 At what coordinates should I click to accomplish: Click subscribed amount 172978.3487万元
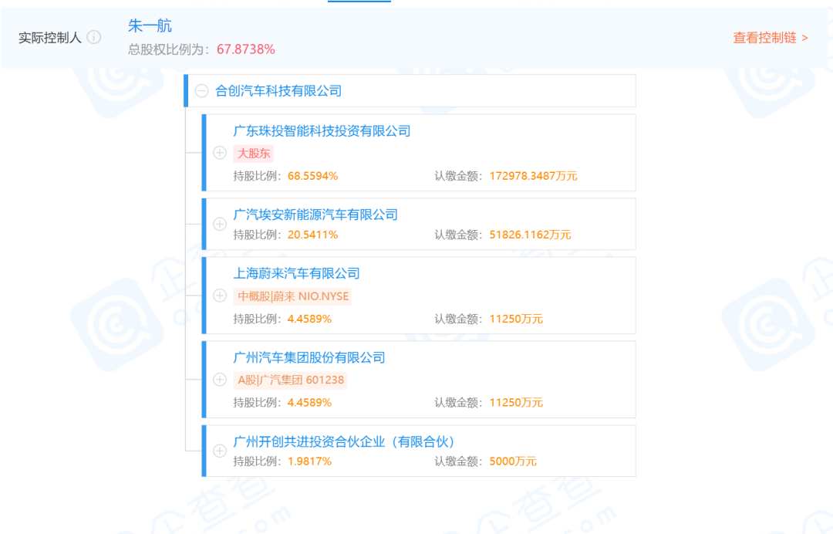534,176
